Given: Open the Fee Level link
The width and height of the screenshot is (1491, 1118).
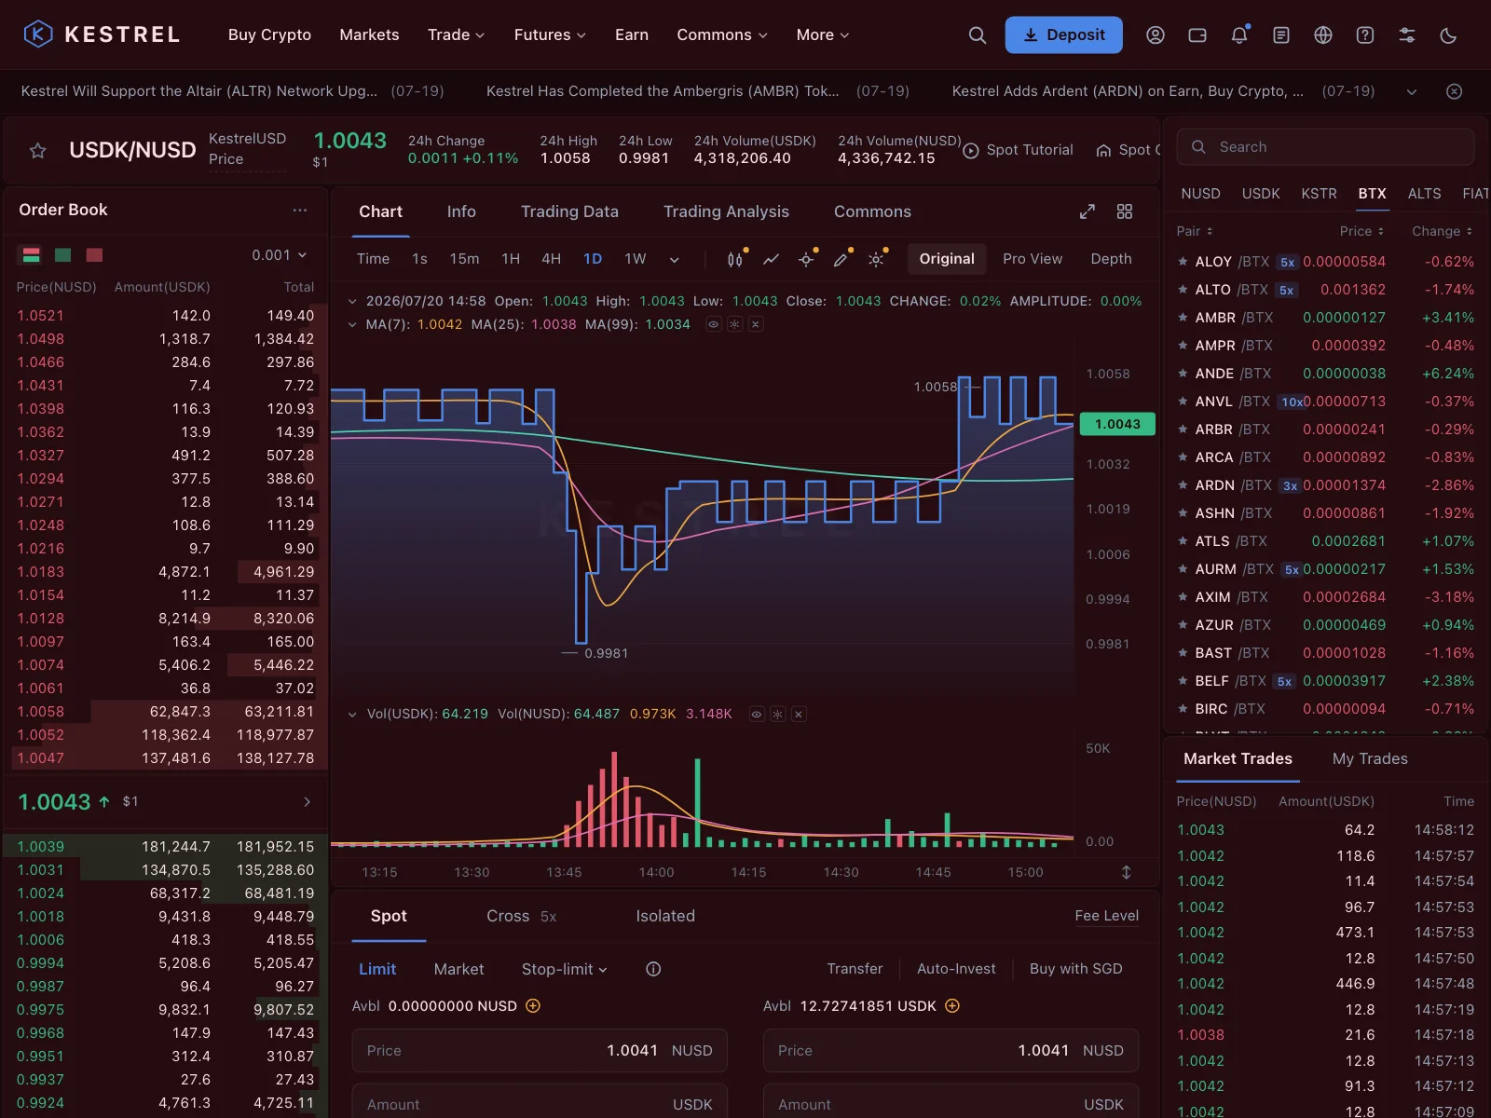Looking at the screenshot, I should tap(1106, 916).
